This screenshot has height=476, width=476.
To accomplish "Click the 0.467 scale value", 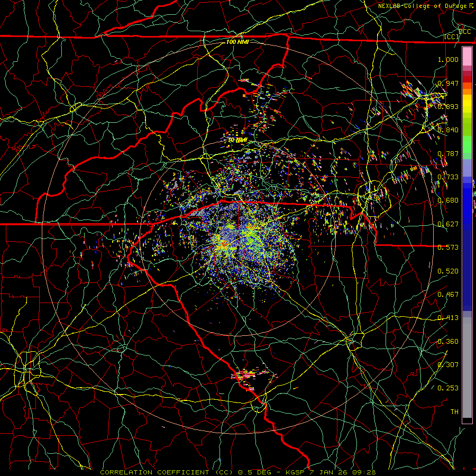I will [448, 295].
